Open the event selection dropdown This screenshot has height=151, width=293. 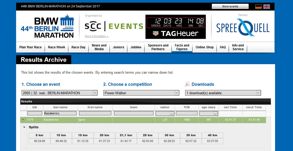[x=59, y=93]
